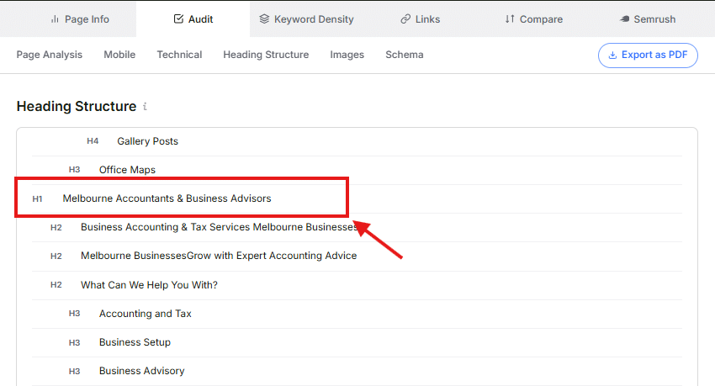
Task: Click the arrows icon beside Compare
Action: pos(510,19)
